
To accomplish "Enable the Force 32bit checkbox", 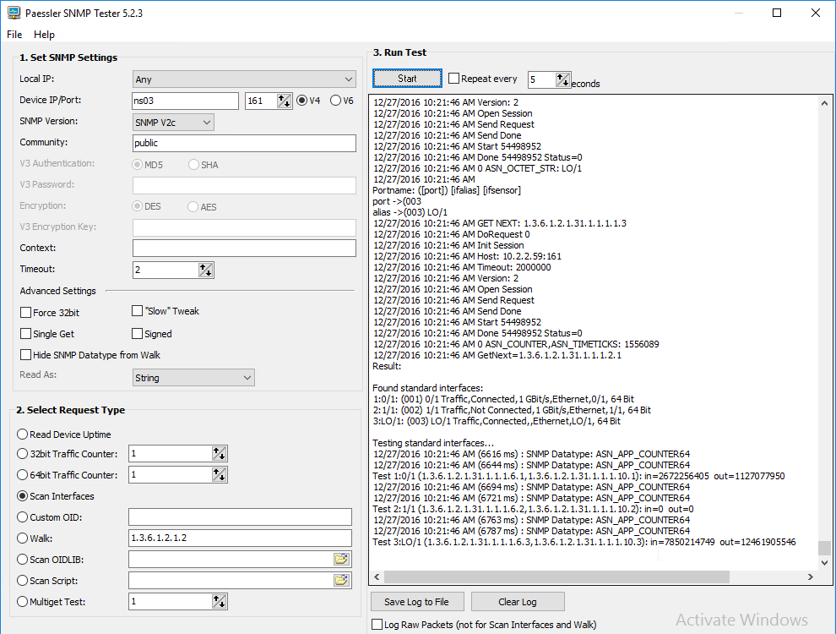I will (x=26, y=313).
